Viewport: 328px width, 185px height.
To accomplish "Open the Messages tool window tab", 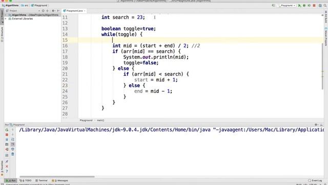I will [x=60, y=180].
